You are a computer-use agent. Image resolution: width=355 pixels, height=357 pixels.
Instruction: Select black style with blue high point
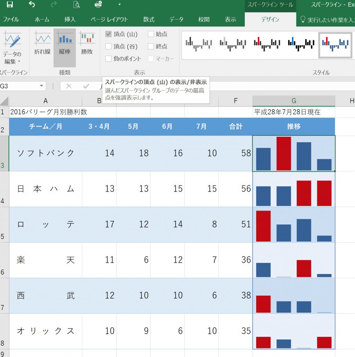[301, 44]
